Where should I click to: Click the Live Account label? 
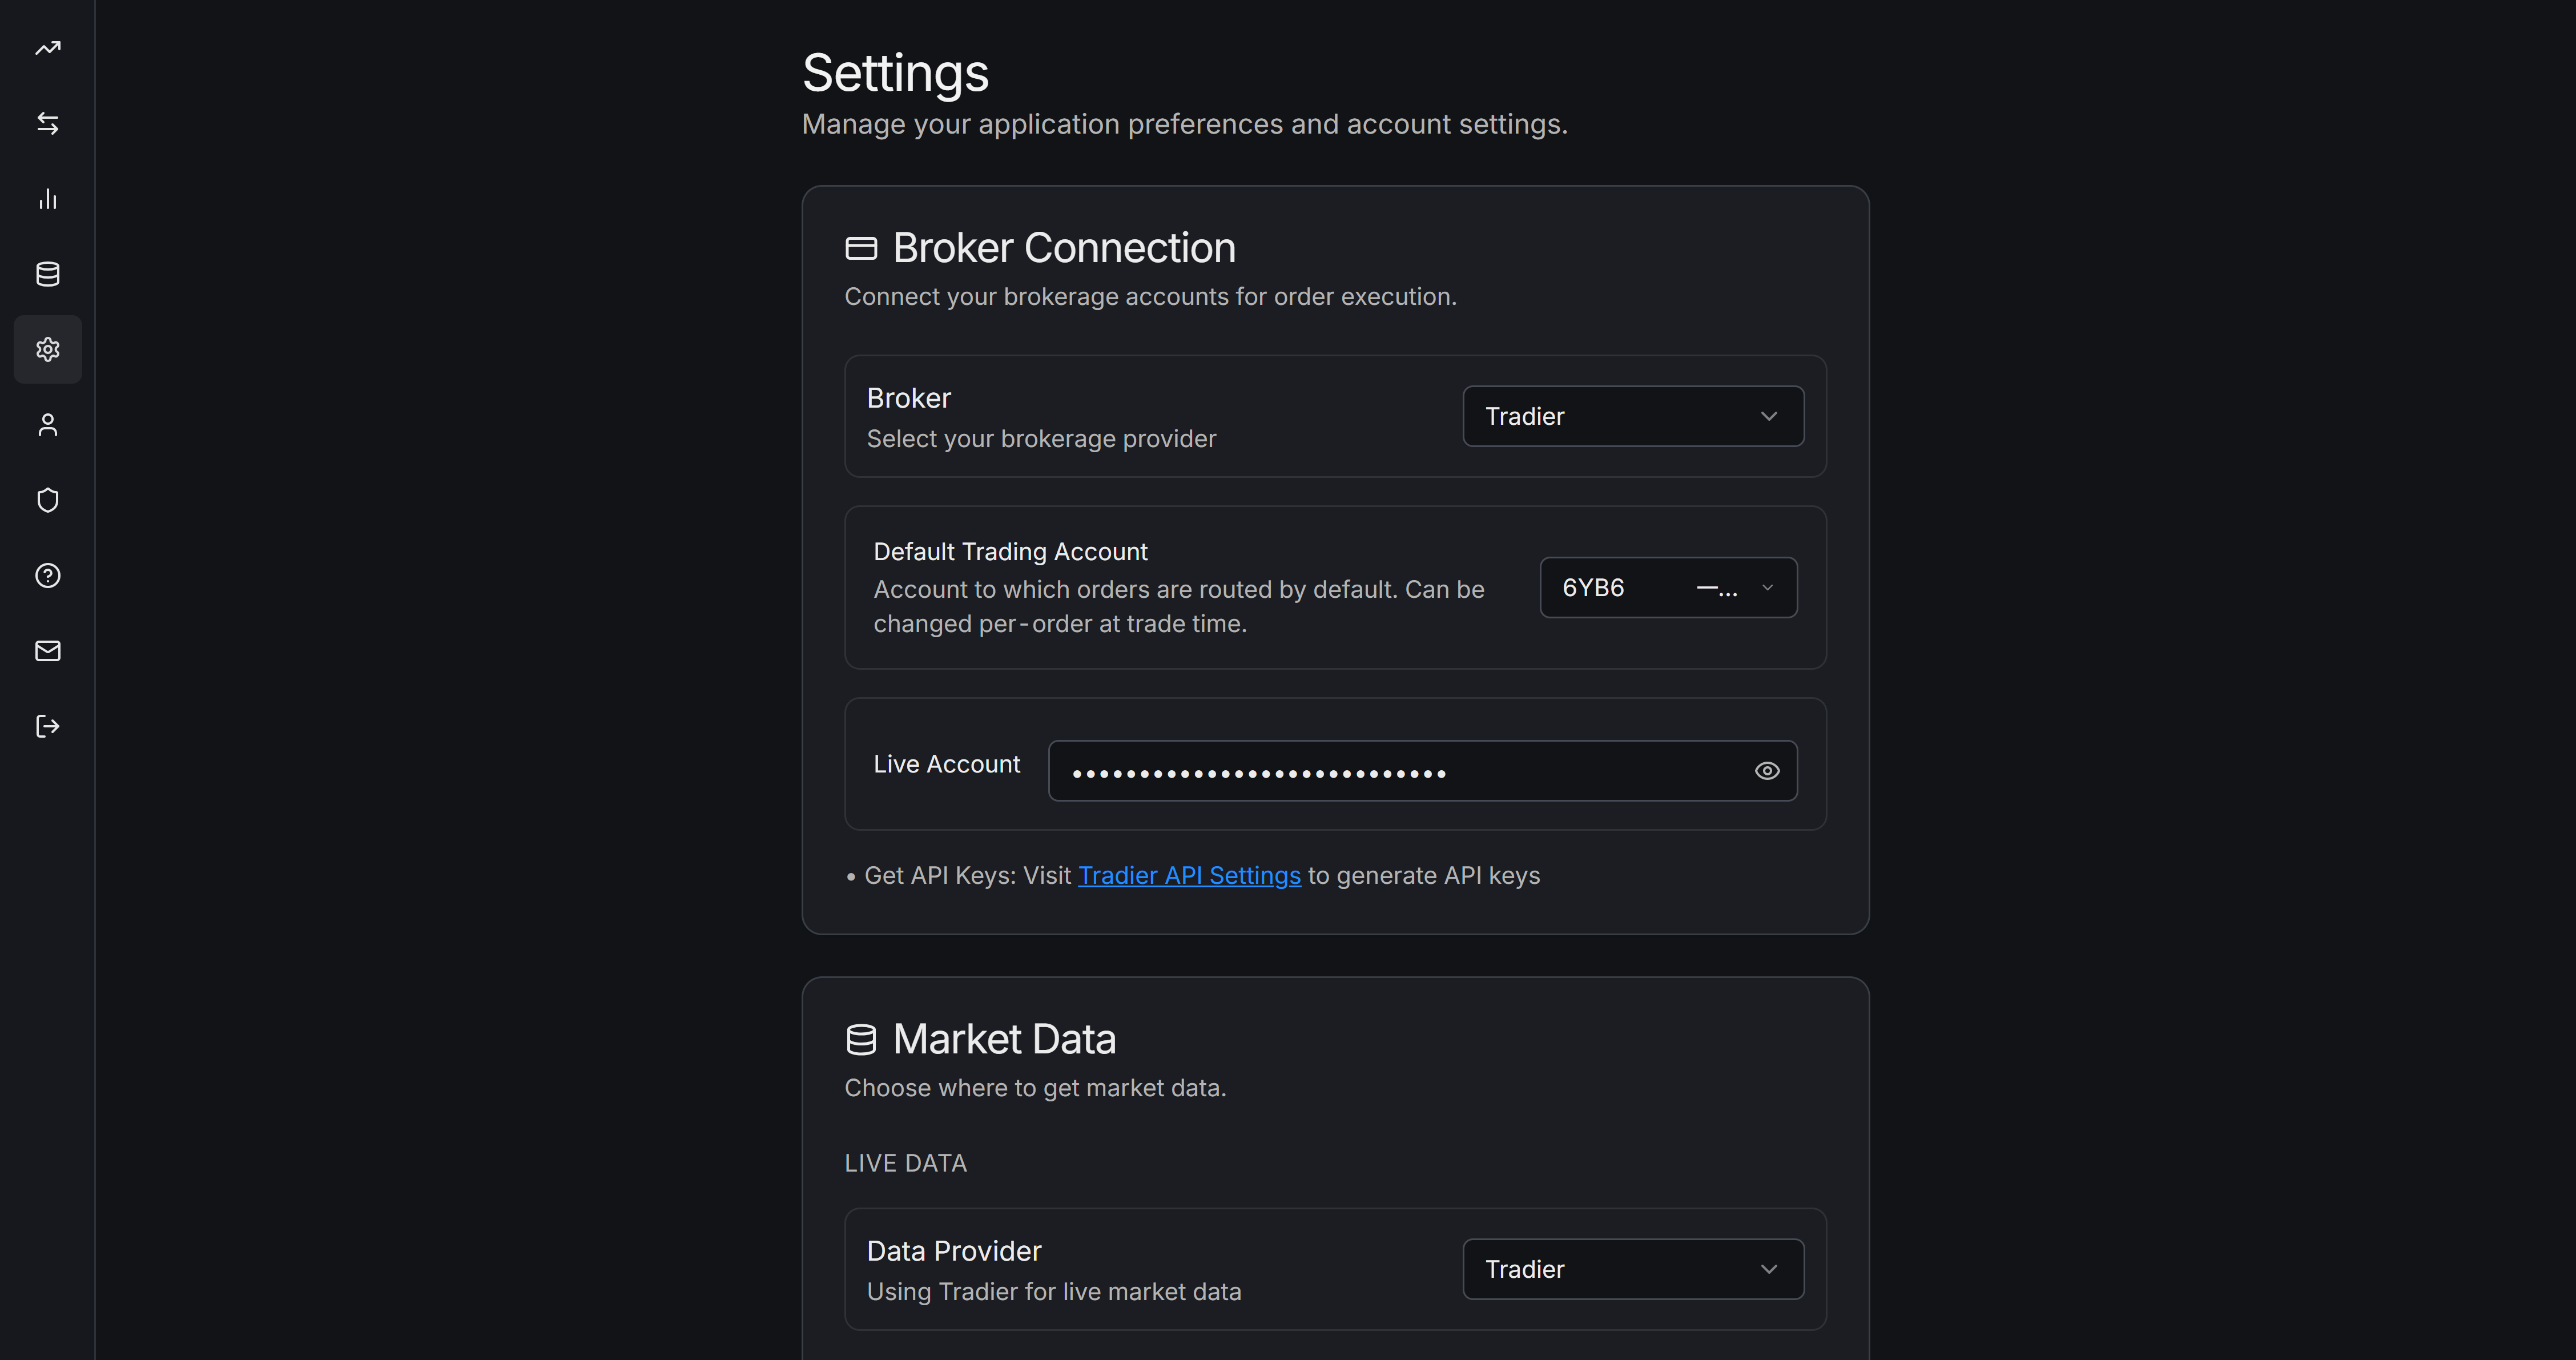click(946, 764)
